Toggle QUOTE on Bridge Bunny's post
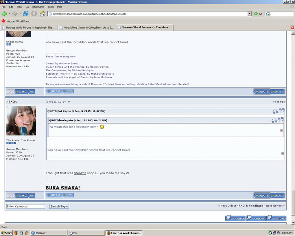Viewport: 295px width, 236px height. [x=262, y=92]
